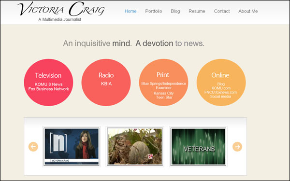Open the About Me page
This screenshot has width=290, height=181.
pos(248,11)
